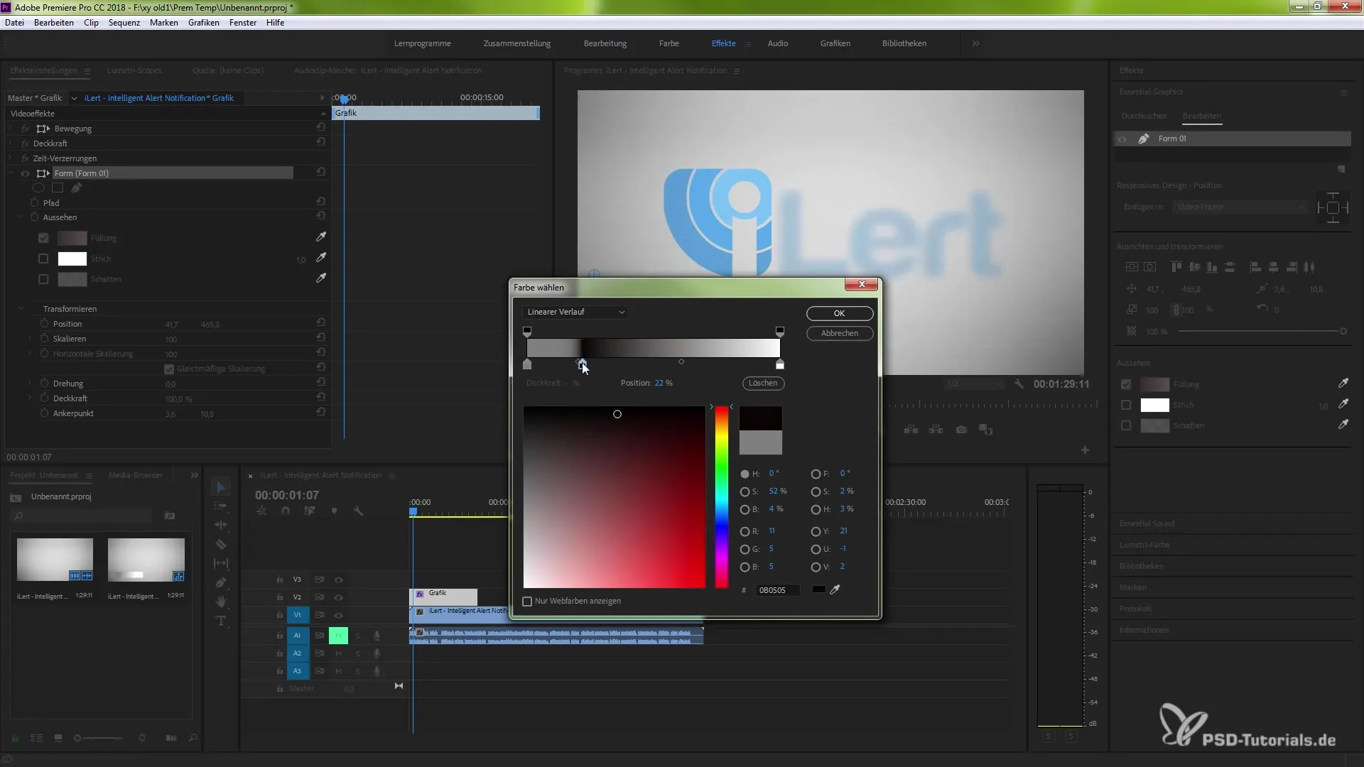Open the Linearer Verlauf gradient type dropdown
The width and height of the screenshot is (1364, 767).
click(x=575, y=312)
